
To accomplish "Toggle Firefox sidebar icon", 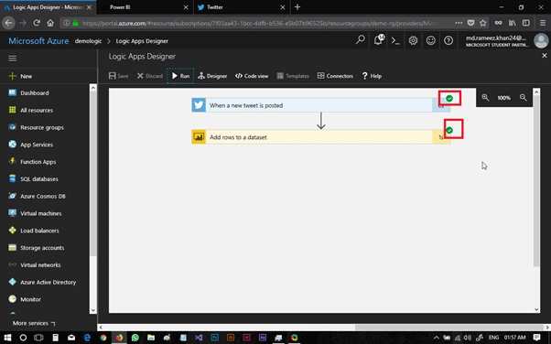I will pos(525,23).
